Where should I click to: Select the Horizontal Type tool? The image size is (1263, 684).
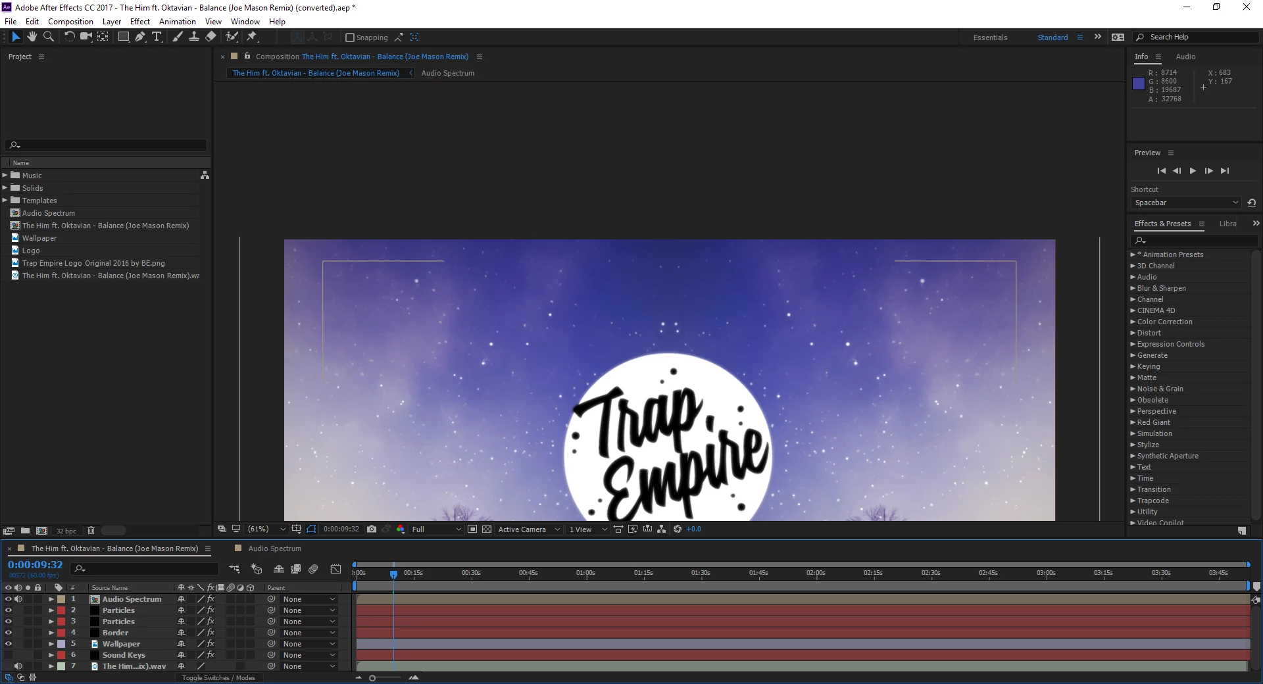point(157,37)
